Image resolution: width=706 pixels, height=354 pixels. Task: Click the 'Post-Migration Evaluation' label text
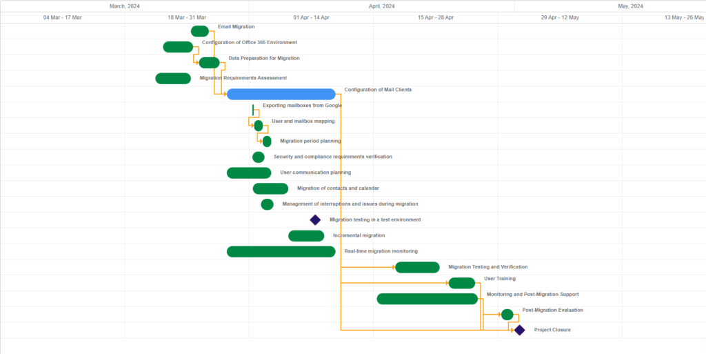tap(553, 311)
